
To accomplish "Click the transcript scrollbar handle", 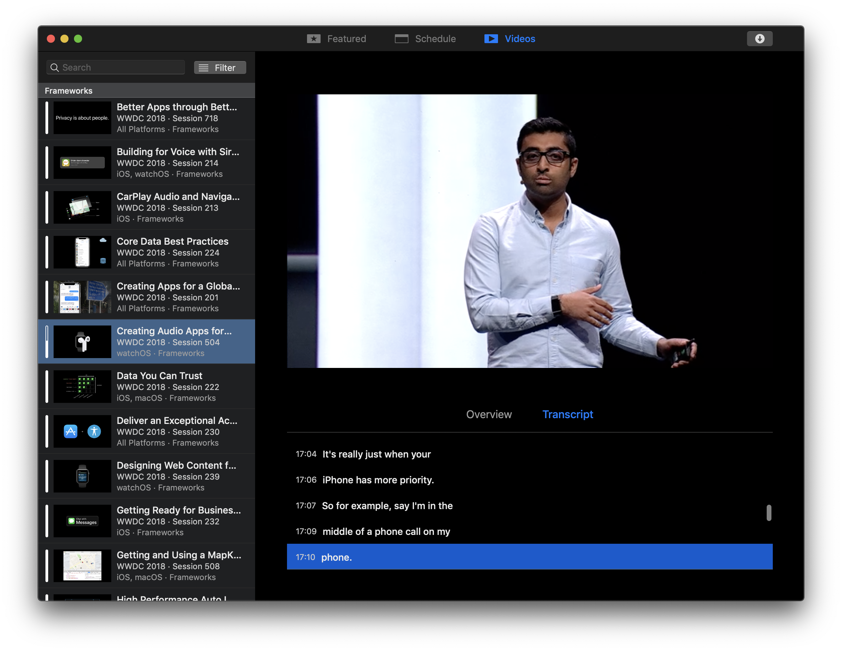I will point(768,513).
